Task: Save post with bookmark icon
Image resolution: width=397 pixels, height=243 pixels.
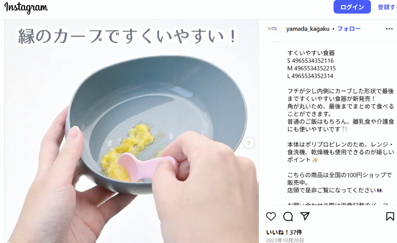Action: tap(390, 216)
